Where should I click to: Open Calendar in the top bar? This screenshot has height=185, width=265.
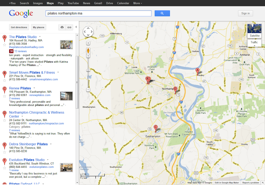coord(123,3)
